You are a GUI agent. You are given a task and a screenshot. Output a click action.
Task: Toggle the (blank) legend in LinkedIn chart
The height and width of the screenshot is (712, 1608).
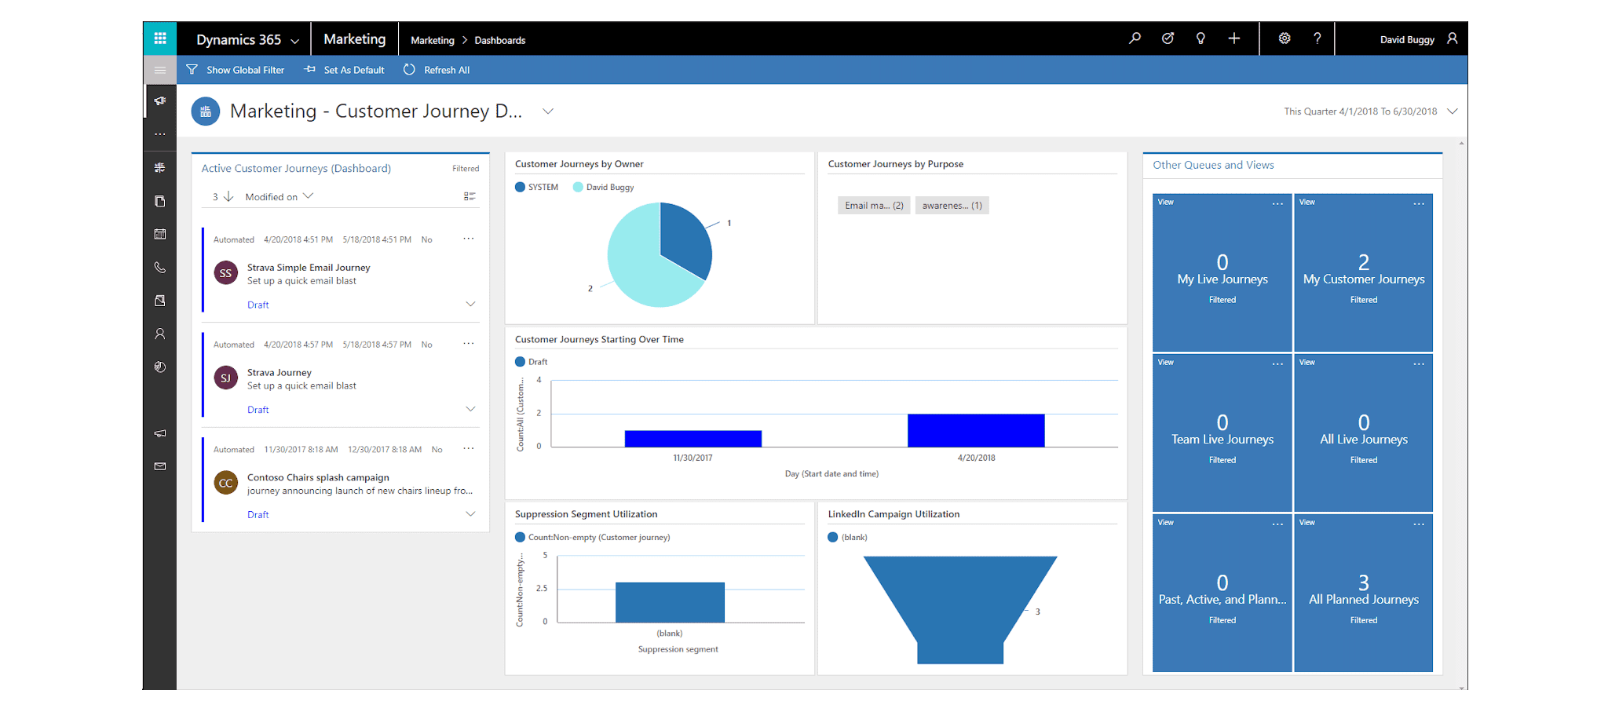[848, 538]
